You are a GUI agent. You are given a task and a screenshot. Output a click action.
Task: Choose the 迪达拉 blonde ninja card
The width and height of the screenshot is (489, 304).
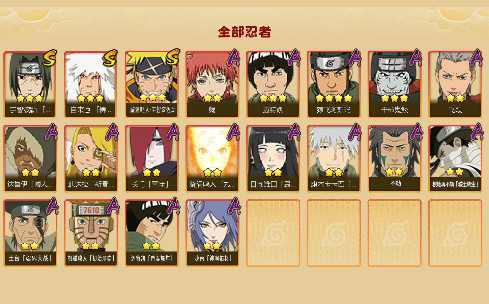[91, 159]
